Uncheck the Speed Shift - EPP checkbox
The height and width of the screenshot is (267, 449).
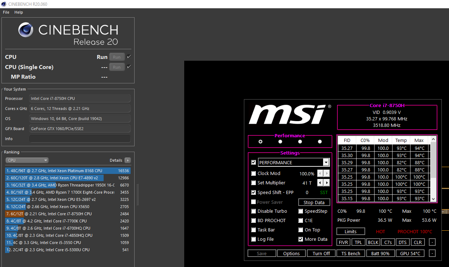(254, 193)
